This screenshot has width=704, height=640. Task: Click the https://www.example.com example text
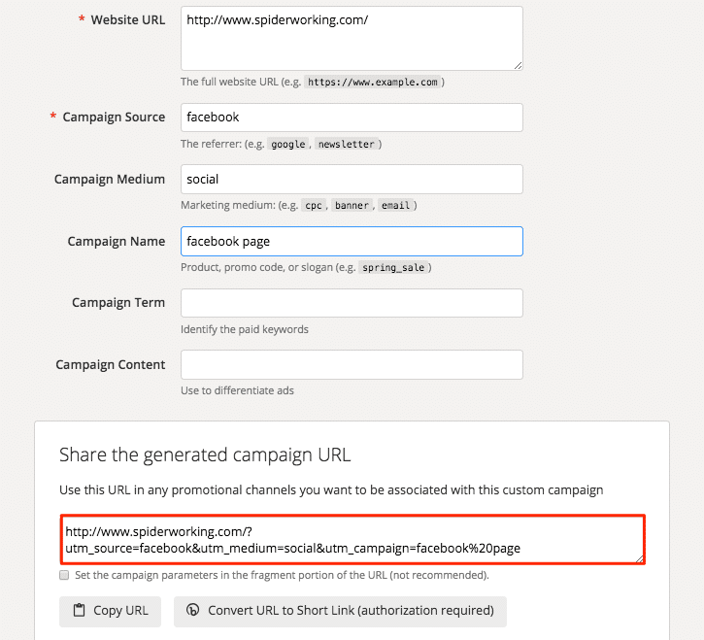pyautogui.click(x=373, y=83)
